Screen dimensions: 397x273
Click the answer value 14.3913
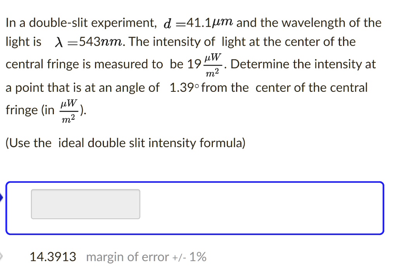(53, 256)
